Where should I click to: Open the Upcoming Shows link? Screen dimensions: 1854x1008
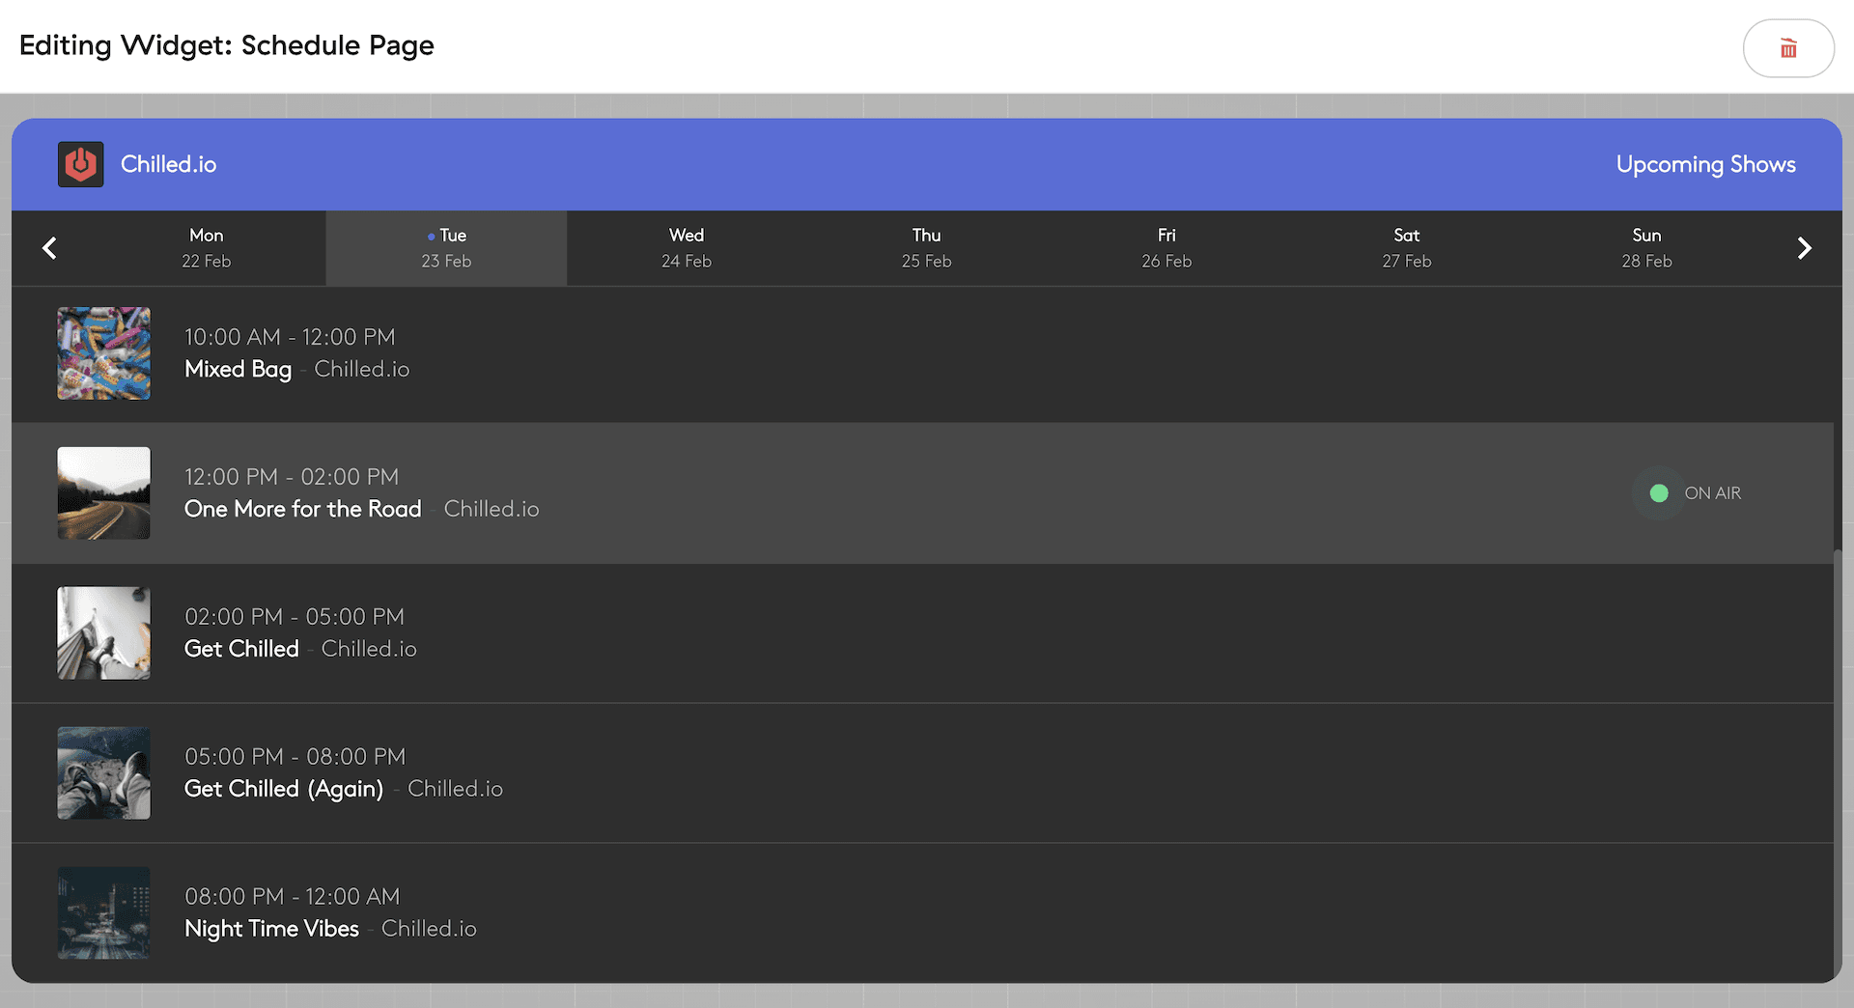pos(1705,164)
